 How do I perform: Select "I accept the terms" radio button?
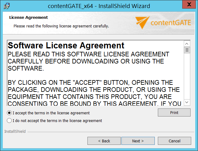point(9,113)
